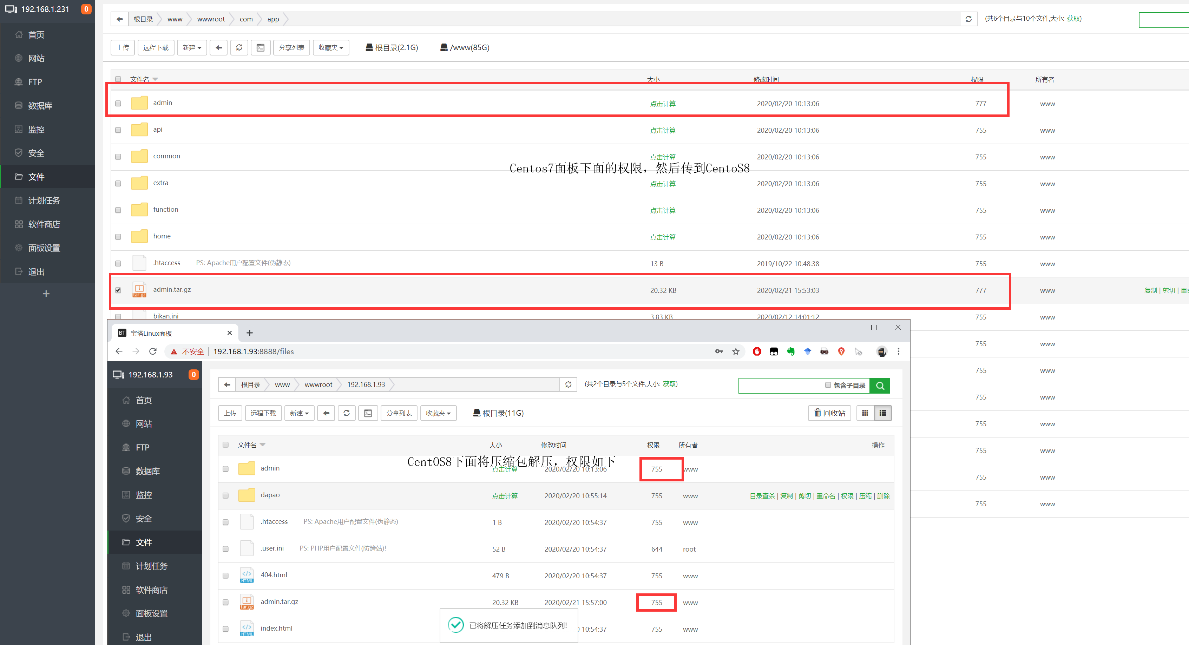Click 分享列表 button in back window
The height and width of the screenshot is (645, 1189).
tap(291, 47)
